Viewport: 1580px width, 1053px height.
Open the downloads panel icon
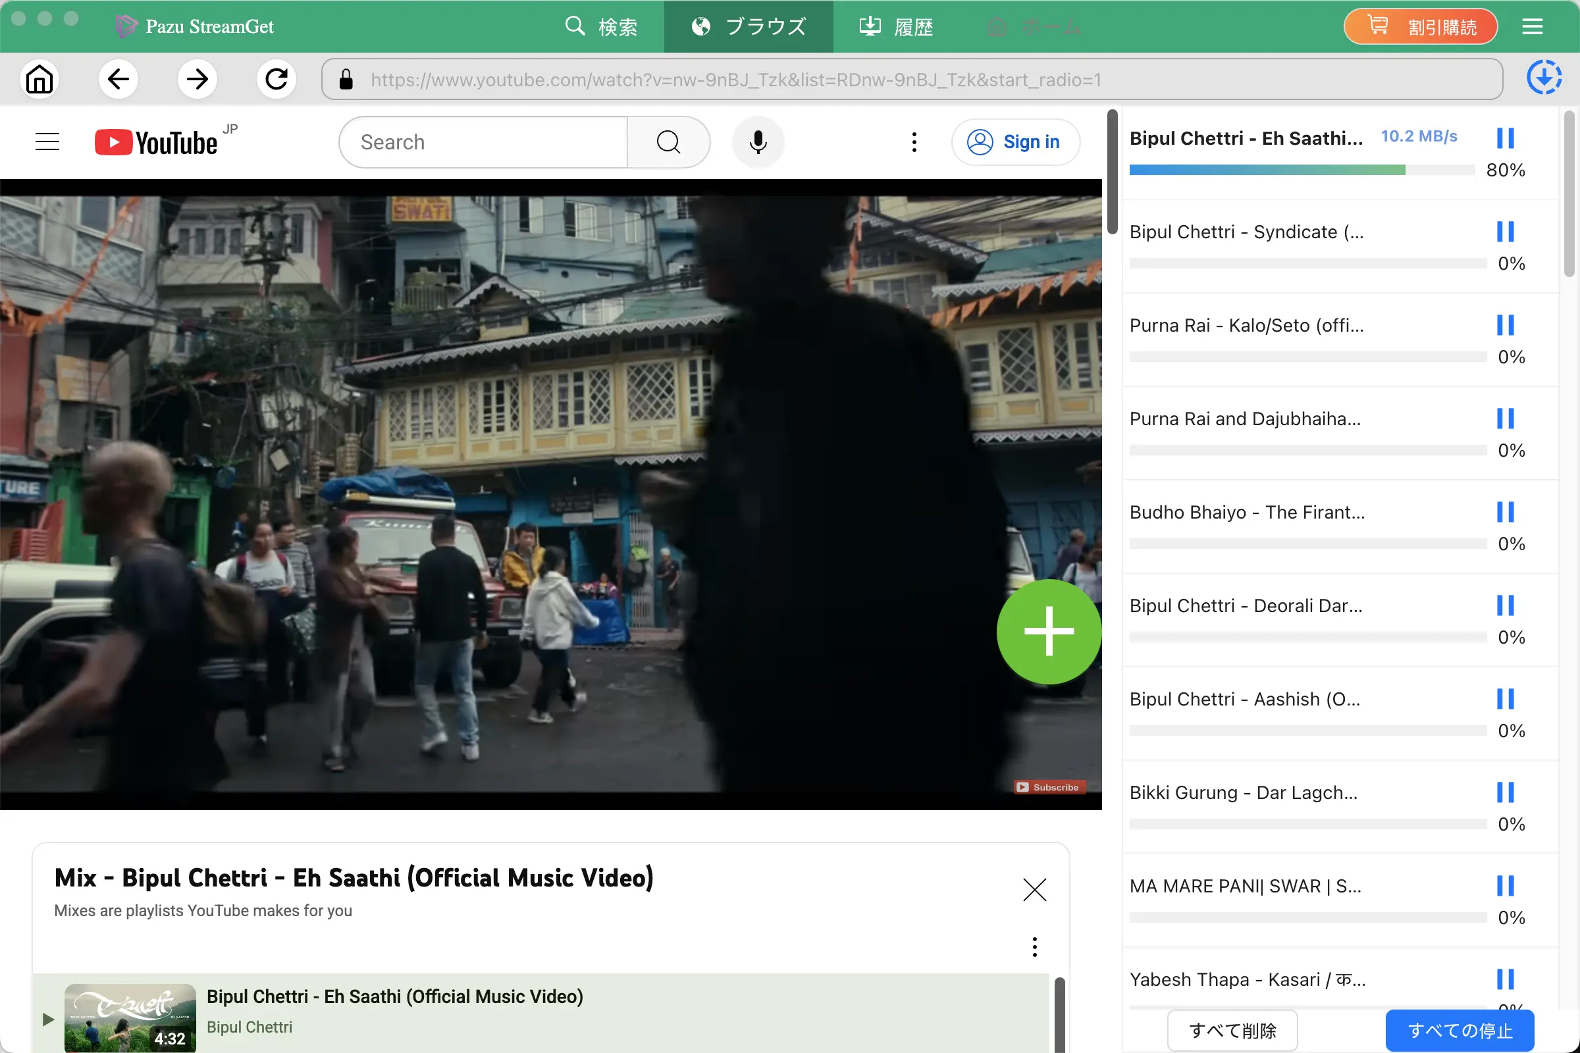tap(1543, 78)
